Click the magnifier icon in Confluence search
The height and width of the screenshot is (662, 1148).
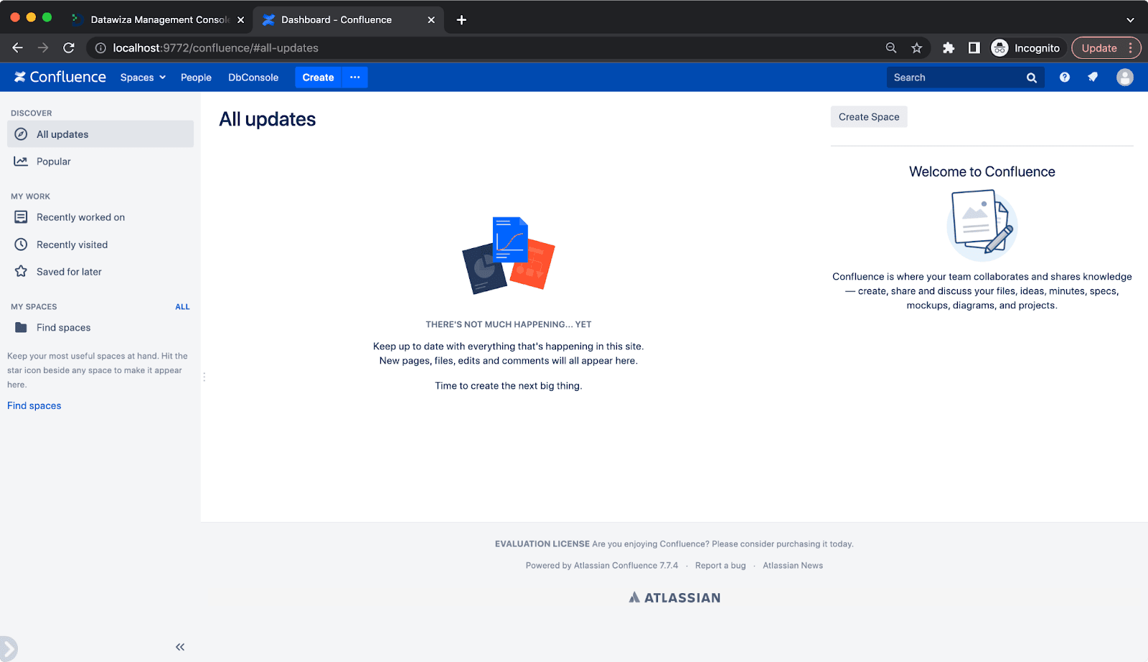(x=1032, y=77)
